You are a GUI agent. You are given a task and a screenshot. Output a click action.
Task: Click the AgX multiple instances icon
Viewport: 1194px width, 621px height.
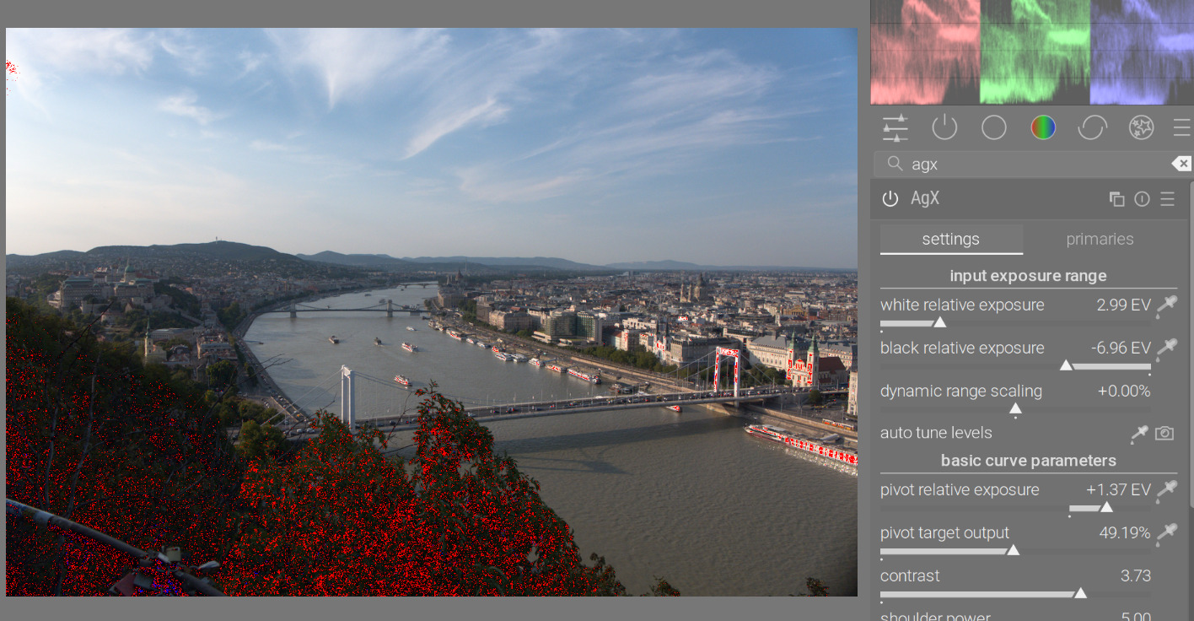click(x=1116, y=199)
